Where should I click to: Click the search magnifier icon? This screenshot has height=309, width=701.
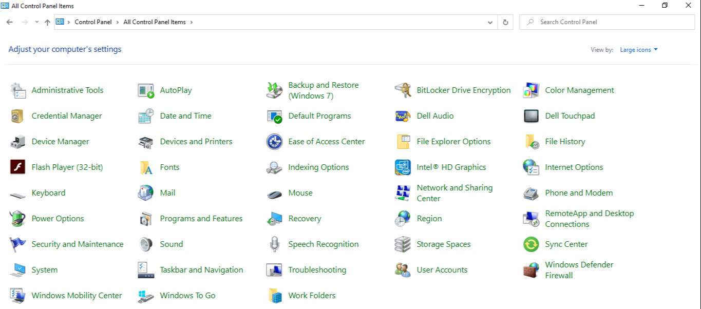point(530,22)
